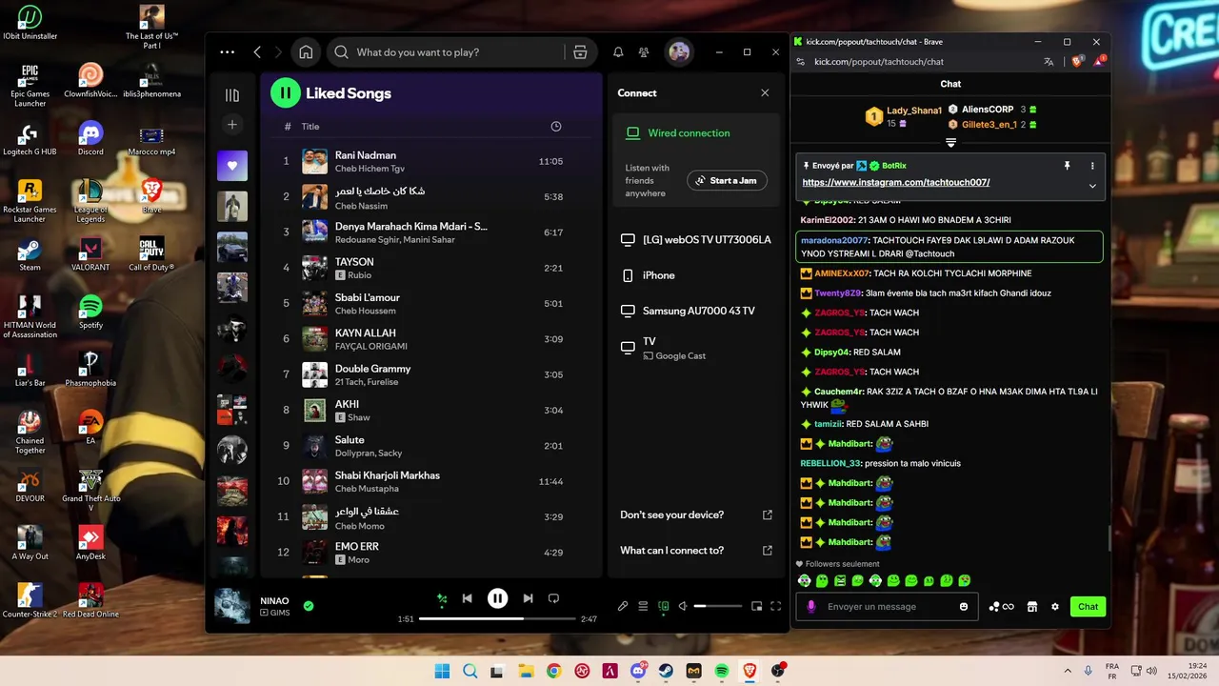
Task: Open lyrics microphone icon
Action: 623,606
